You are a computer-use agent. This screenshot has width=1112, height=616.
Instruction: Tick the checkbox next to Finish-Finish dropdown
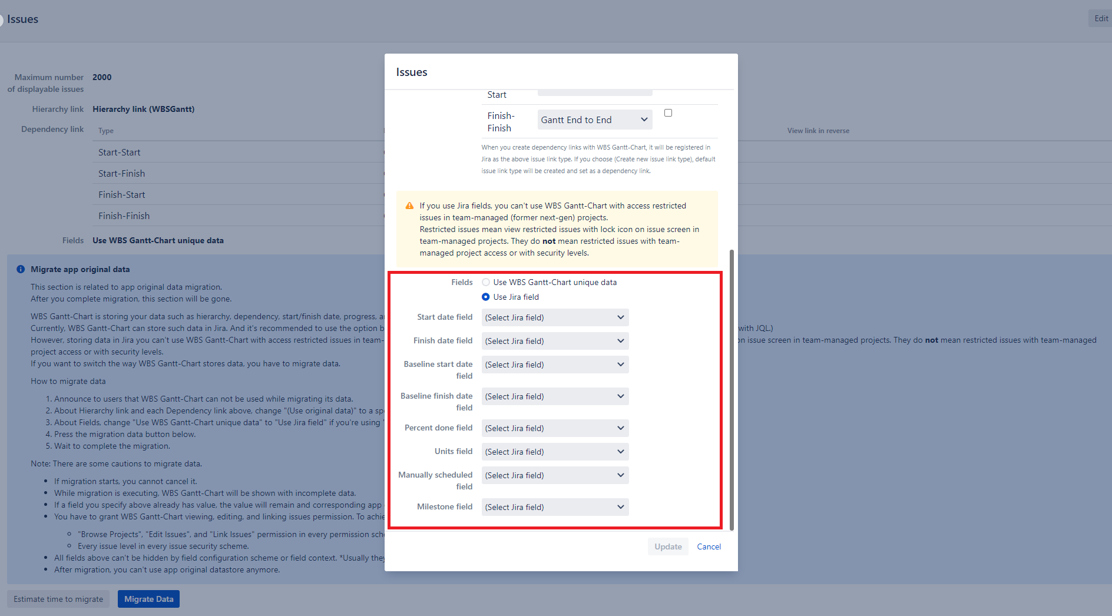pyautogui.click(x=668, y=113)
